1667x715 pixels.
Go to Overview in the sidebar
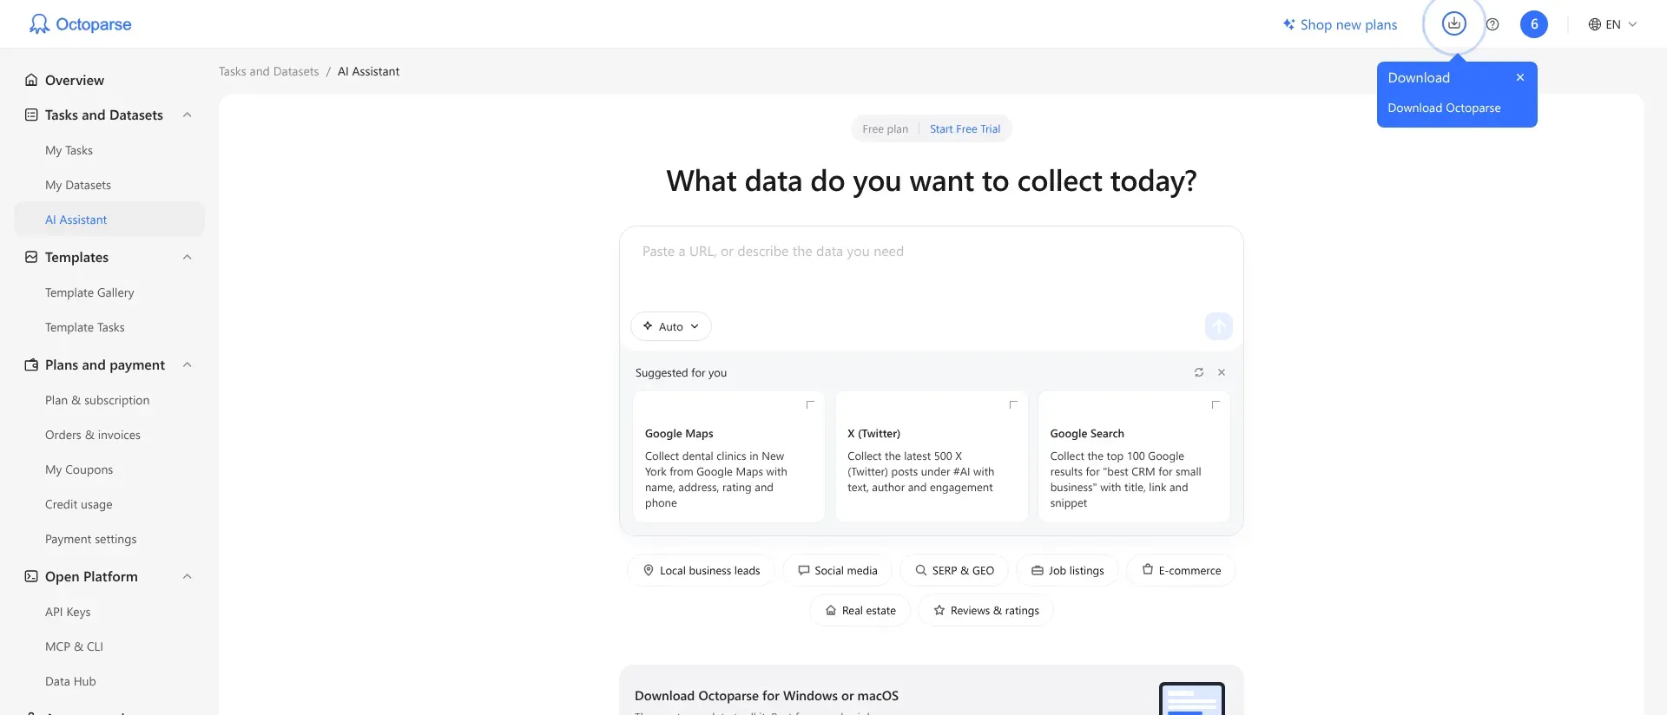109,80
